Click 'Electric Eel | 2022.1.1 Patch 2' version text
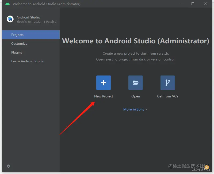The image size is (214, 174). coord(36,22)
